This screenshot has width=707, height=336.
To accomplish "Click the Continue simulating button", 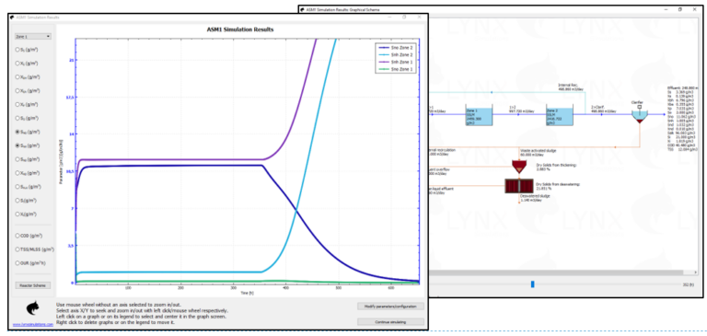I will tap(390, 322).
